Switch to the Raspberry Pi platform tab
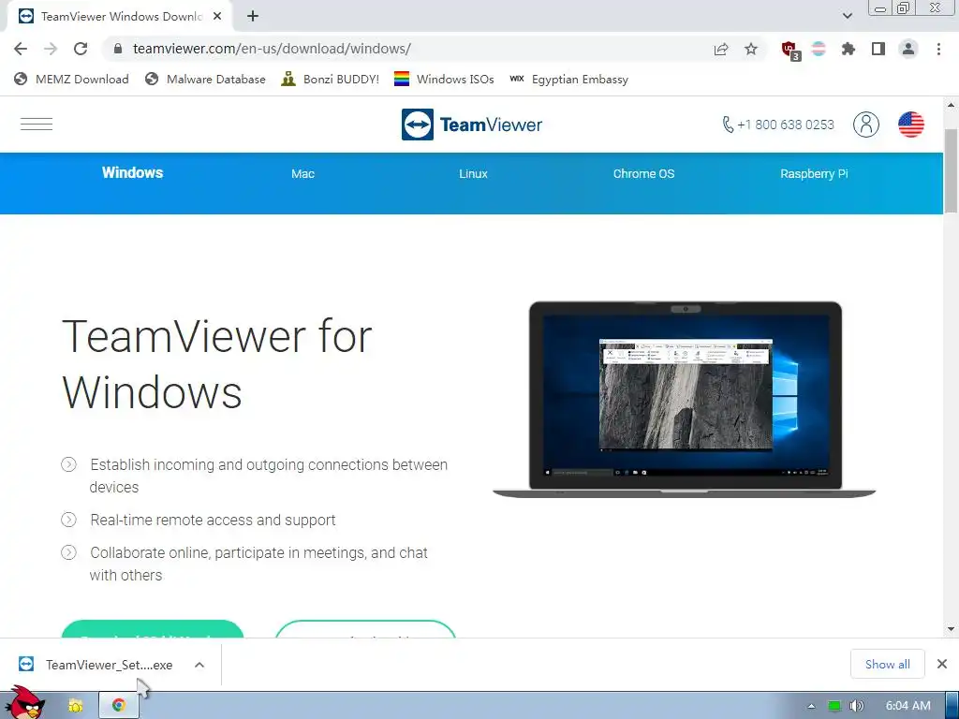 tap(814, 173)
